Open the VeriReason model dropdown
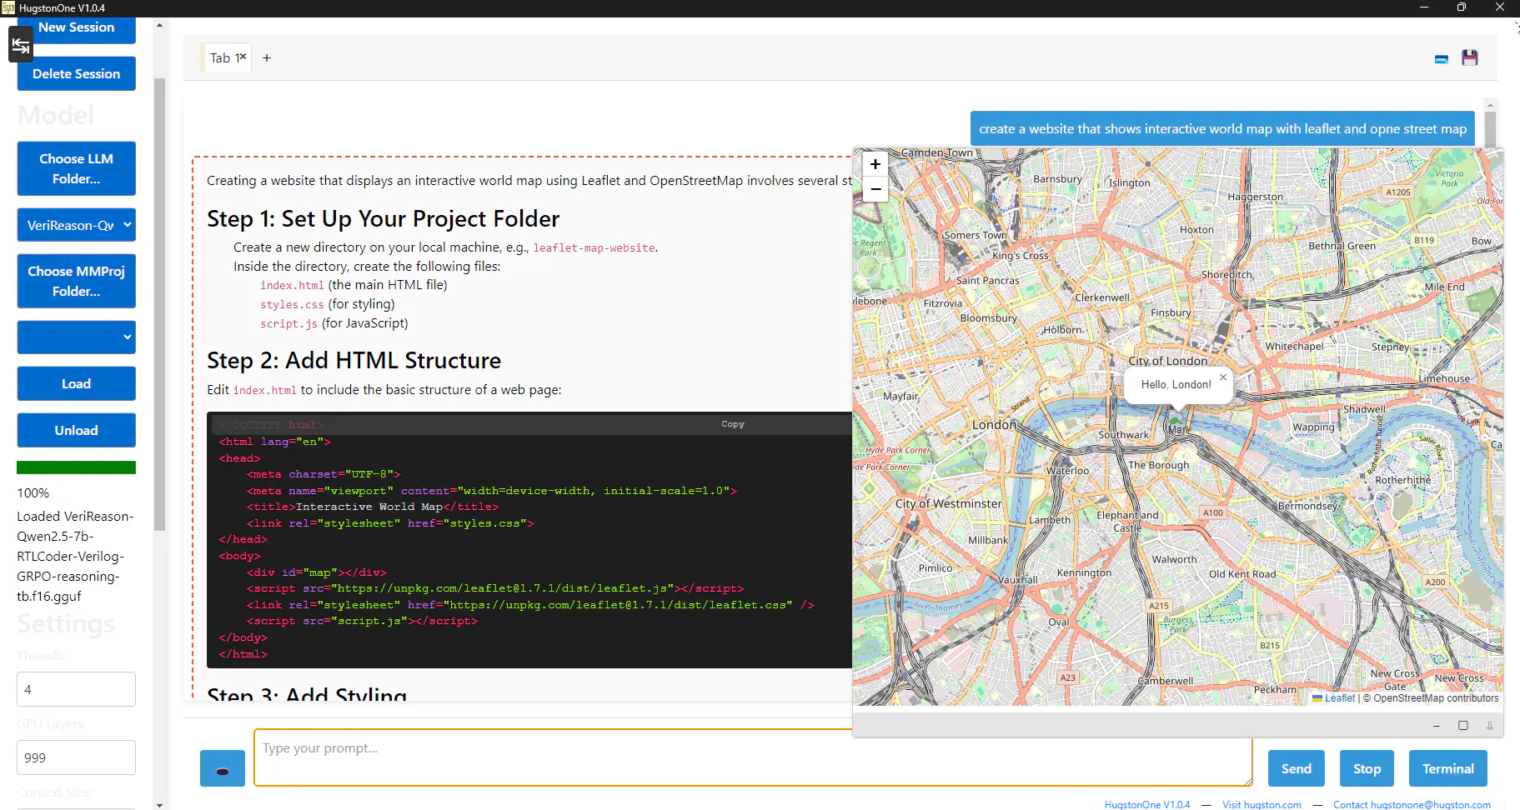This screenshot has height=810, width=1520. point(77,225)
